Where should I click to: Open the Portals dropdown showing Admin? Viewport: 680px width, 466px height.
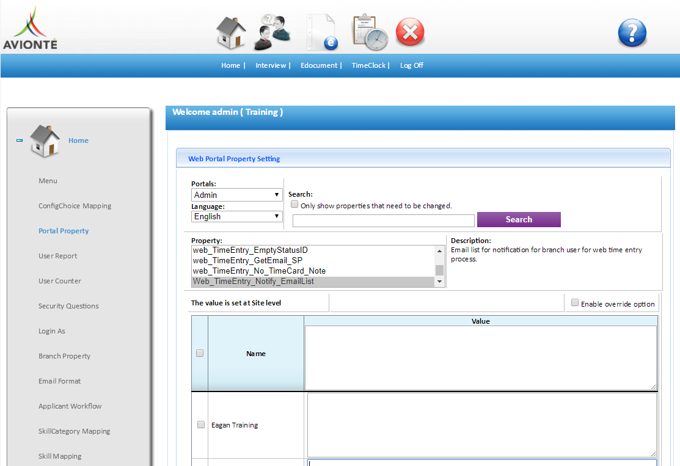click(x=237, y=195)
